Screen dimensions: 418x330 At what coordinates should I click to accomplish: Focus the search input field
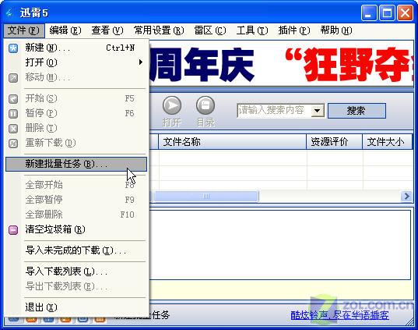tap(274, 110)
